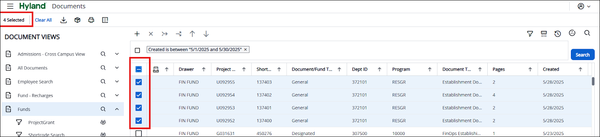Screen dimensions: 600x137
Task: Toggle the select-all header checkbox
Action: coord(138,69)
